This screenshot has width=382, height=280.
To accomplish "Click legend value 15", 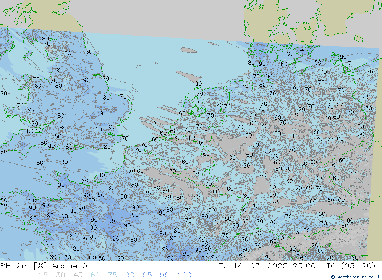I will pos(43,275).
